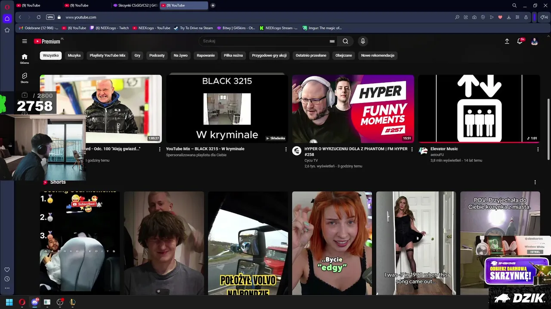Open history clock in Opera sidebar

pos(7,279)
